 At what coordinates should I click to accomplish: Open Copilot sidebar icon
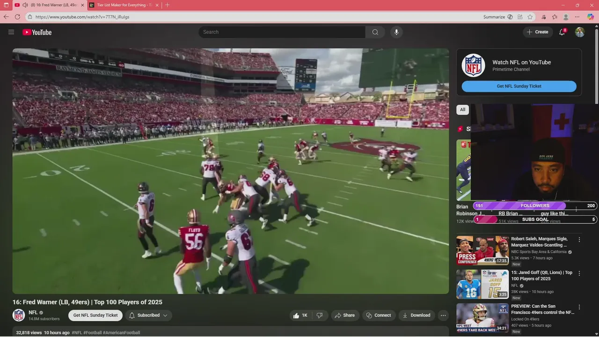591,17
